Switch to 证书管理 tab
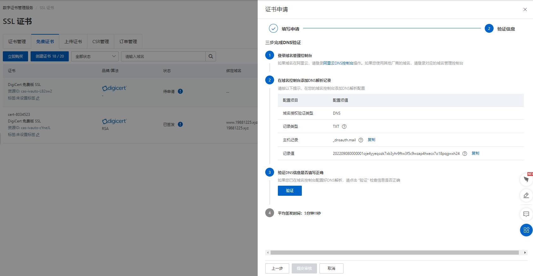This screenshot has height=276, width=533. click(17, 42)
